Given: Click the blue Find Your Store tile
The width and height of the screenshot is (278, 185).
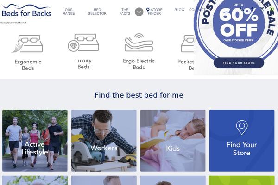Looking at the screenshot, I should point(242,141).
